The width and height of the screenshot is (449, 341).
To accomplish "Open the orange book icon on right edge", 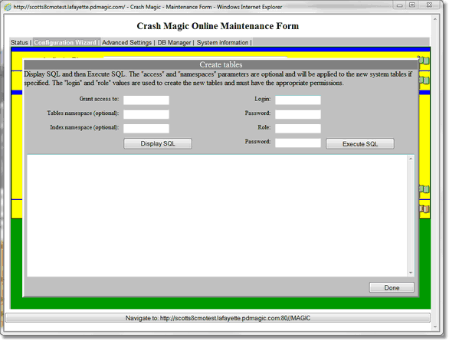I will tap(424, 209).
